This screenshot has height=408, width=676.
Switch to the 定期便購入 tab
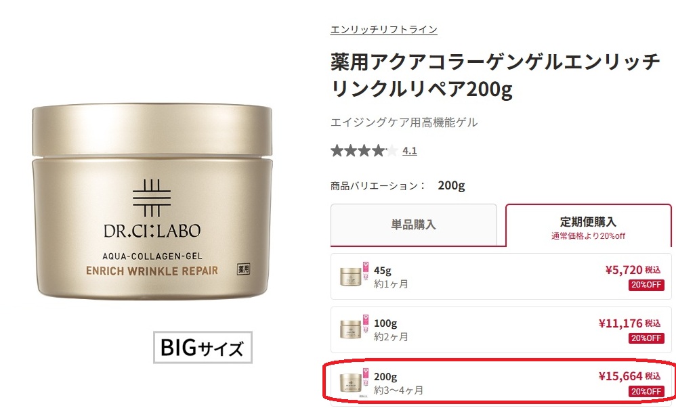588,225
